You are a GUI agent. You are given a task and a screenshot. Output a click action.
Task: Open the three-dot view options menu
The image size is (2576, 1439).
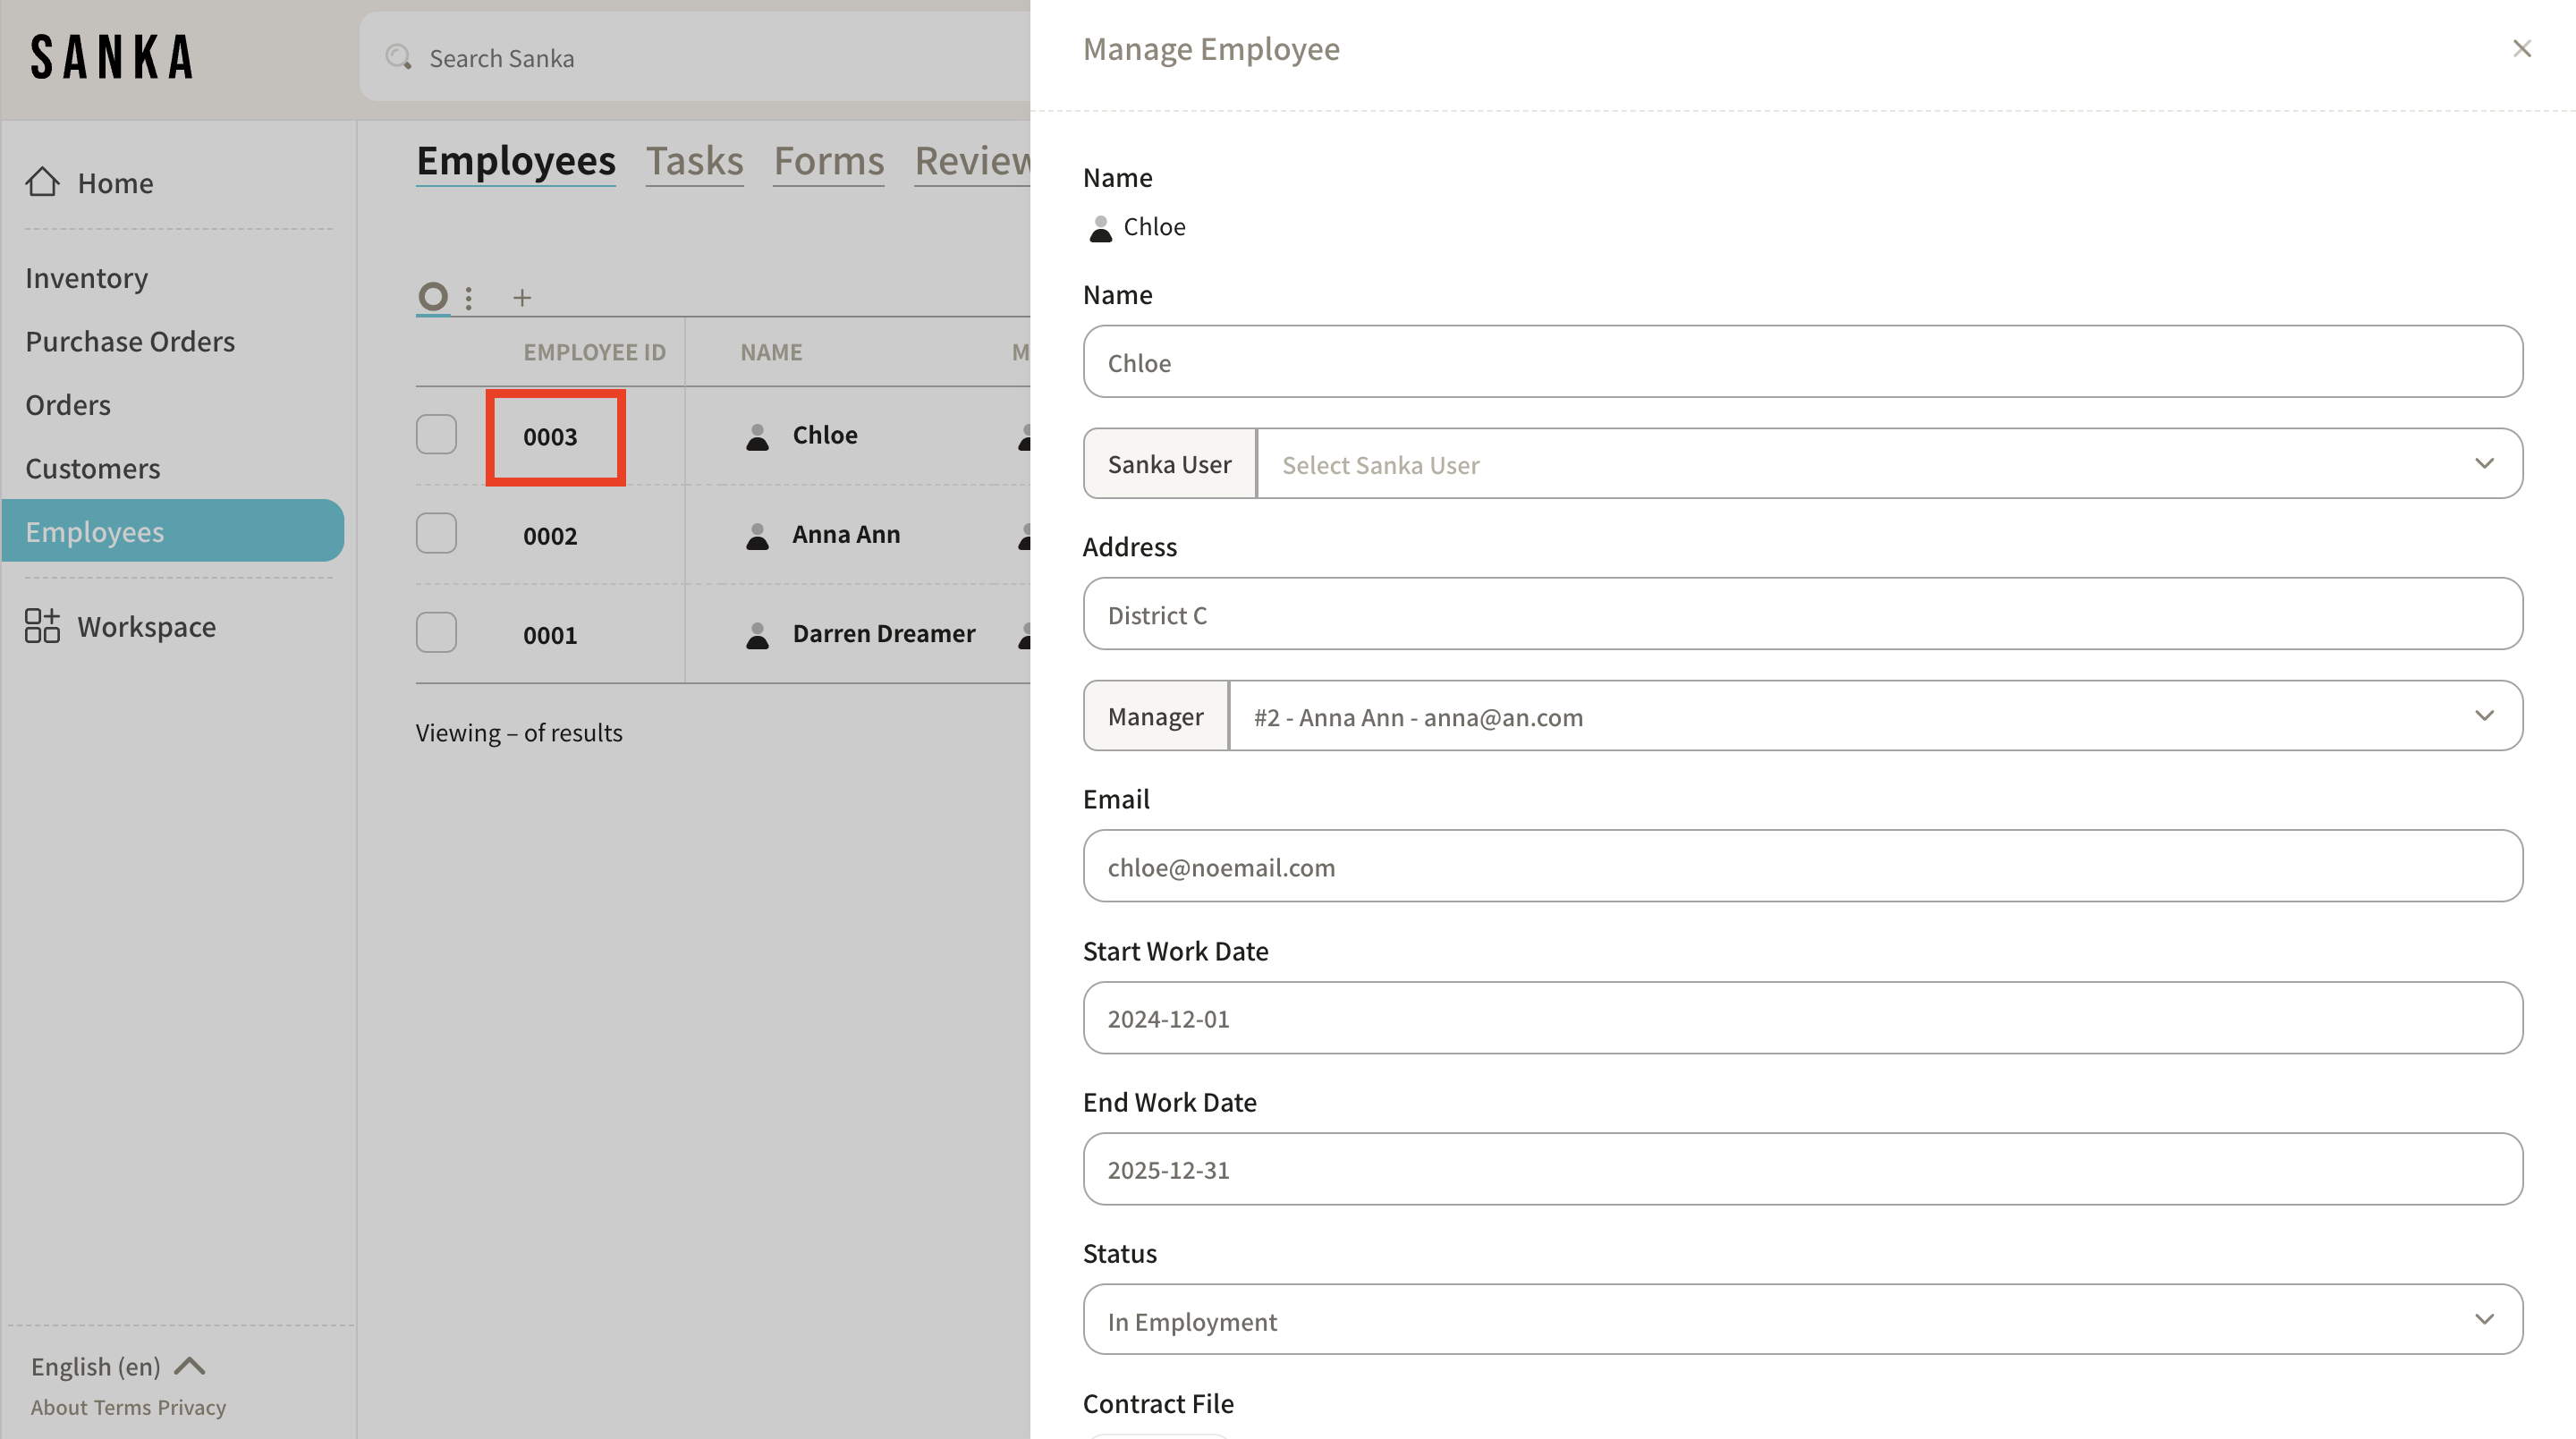(x=468, y=298)
